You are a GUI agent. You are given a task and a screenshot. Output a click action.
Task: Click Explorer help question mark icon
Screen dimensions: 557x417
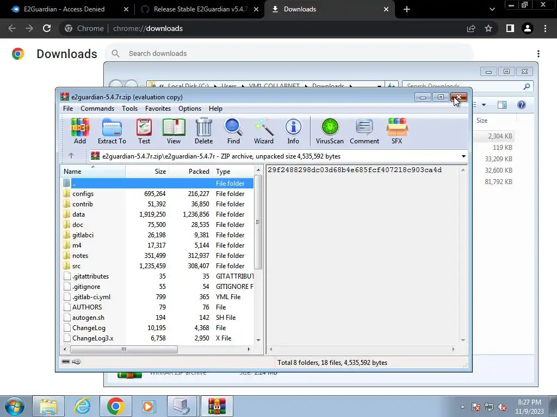522,105
